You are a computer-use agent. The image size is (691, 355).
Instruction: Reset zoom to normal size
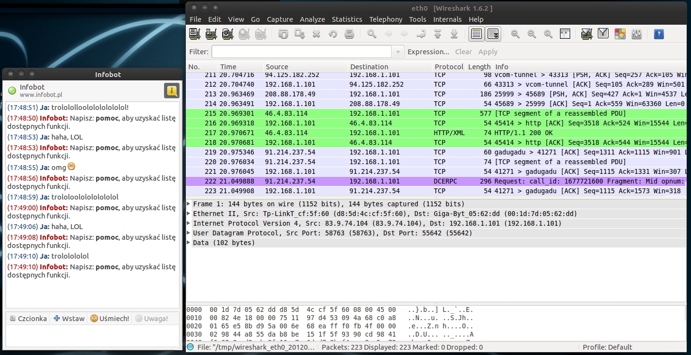[548, 34]
